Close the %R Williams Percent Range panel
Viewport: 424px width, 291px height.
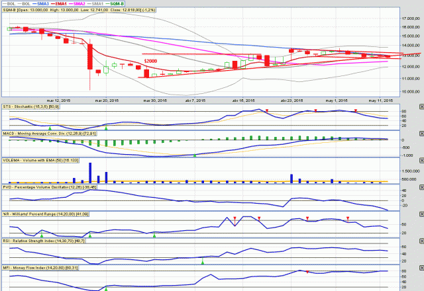coord(421,214)
